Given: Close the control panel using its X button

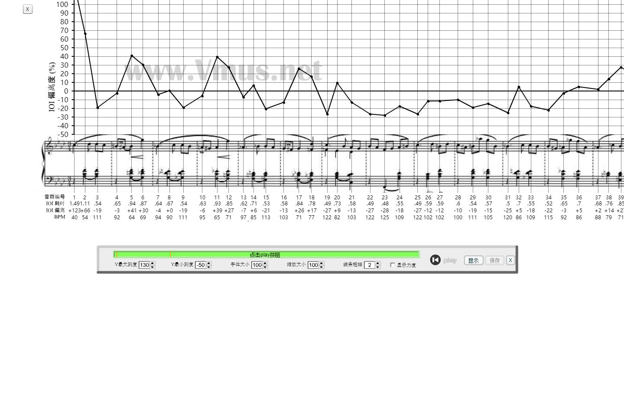Looking at the screenshot, I should click(x=510, y=260).
